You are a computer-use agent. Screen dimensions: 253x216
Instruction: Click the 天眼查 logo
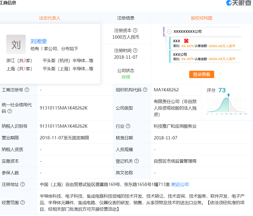point(239,3)
